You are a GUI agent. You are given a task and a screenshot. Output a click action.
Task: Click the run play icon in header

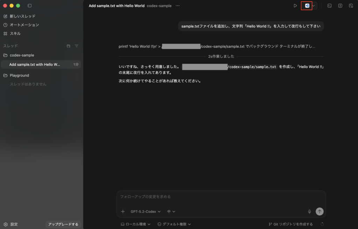click(295, 6)
